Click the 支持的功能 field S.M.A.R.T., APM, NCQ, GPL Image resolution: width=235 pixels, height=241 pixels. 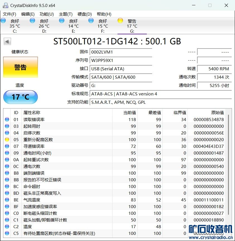click(x=161, y=102)
